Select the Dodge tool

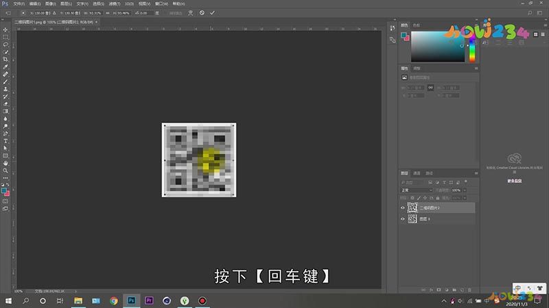coord(5,126)
